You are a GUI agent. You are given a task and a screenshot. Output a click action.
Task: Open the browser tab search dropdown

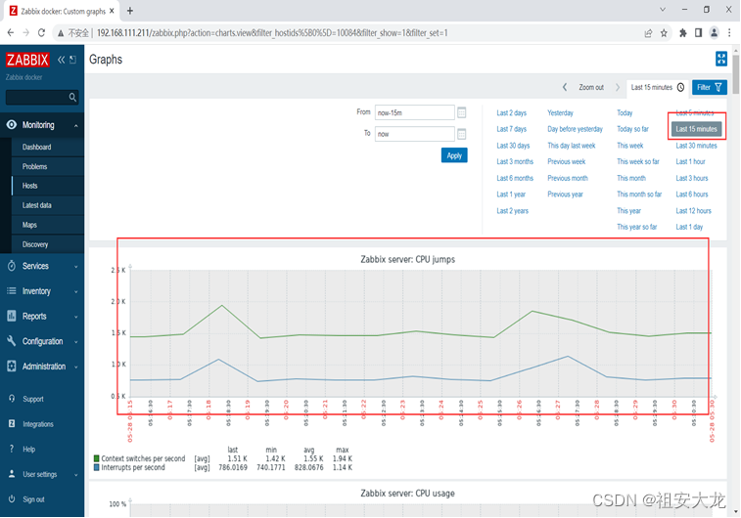pos(663,10)
